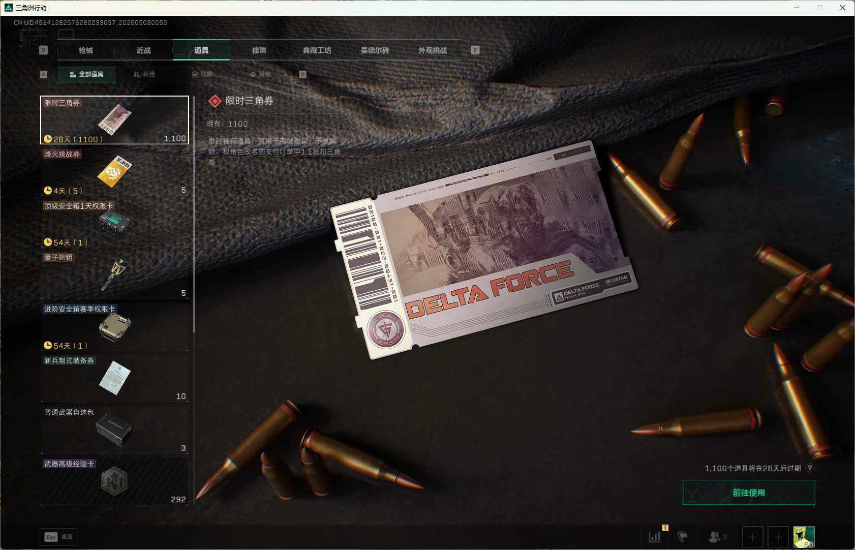Click the clock icon on 顶级安全箱1天权限卡
Screen dimensions: 855x550
[x=48, y=242]
